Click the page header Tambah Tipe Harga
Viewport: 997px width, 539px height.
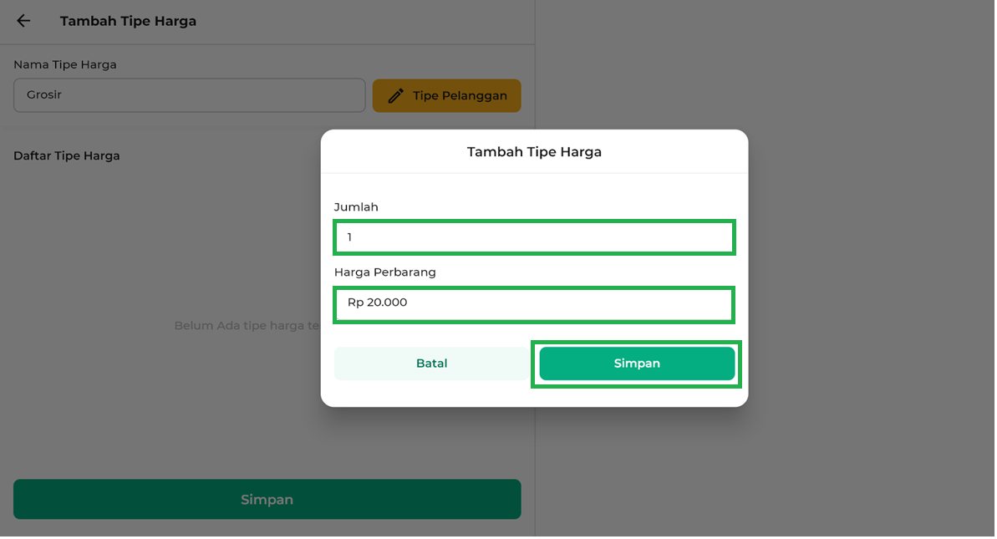(128, 21)
